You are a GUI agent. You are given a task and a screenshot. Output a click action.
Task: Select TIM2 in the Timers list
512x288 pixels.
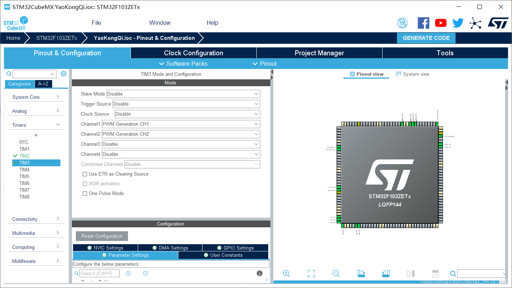point(24,156)
